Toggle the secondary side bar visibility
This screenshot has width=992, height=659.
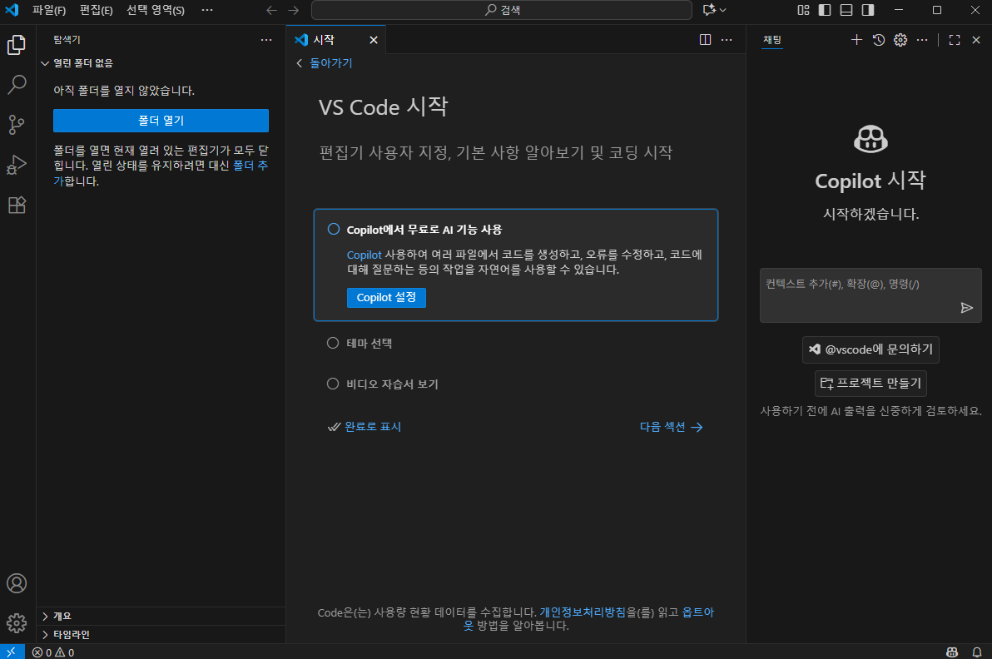coord(868,10)
